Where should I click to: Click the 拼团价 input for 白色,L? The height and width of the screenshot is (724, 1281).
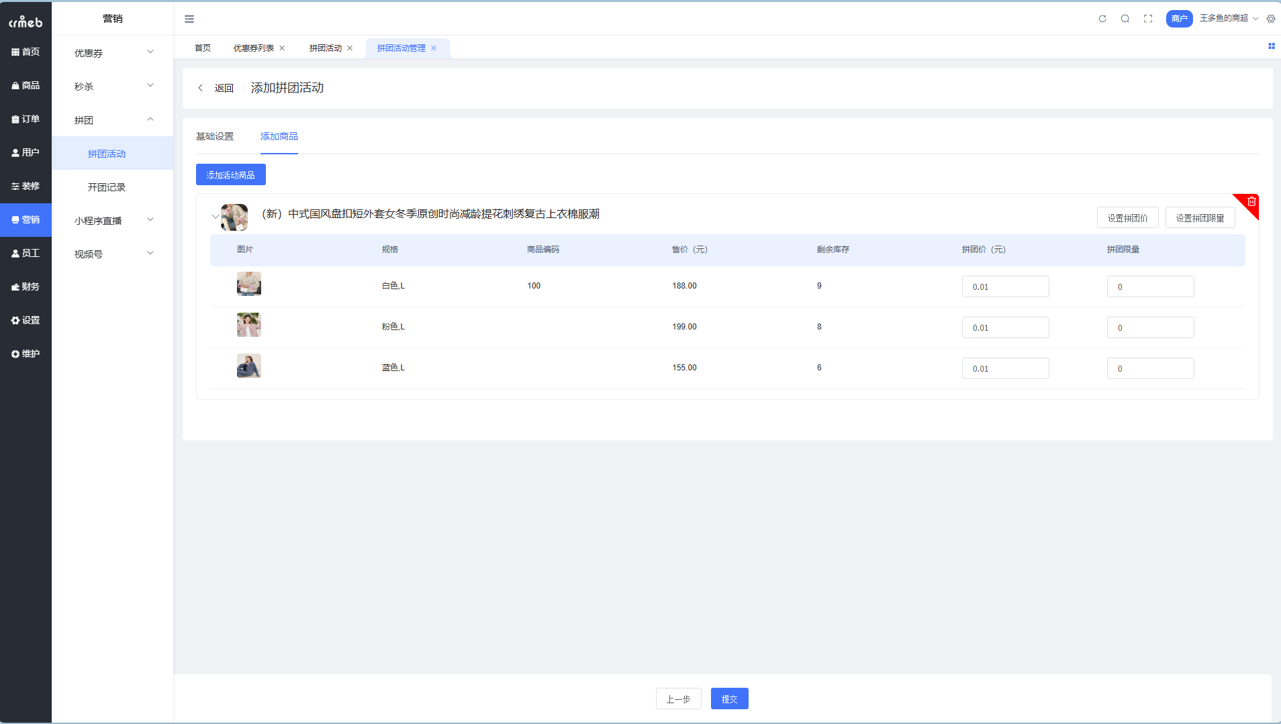[1005, 287]
